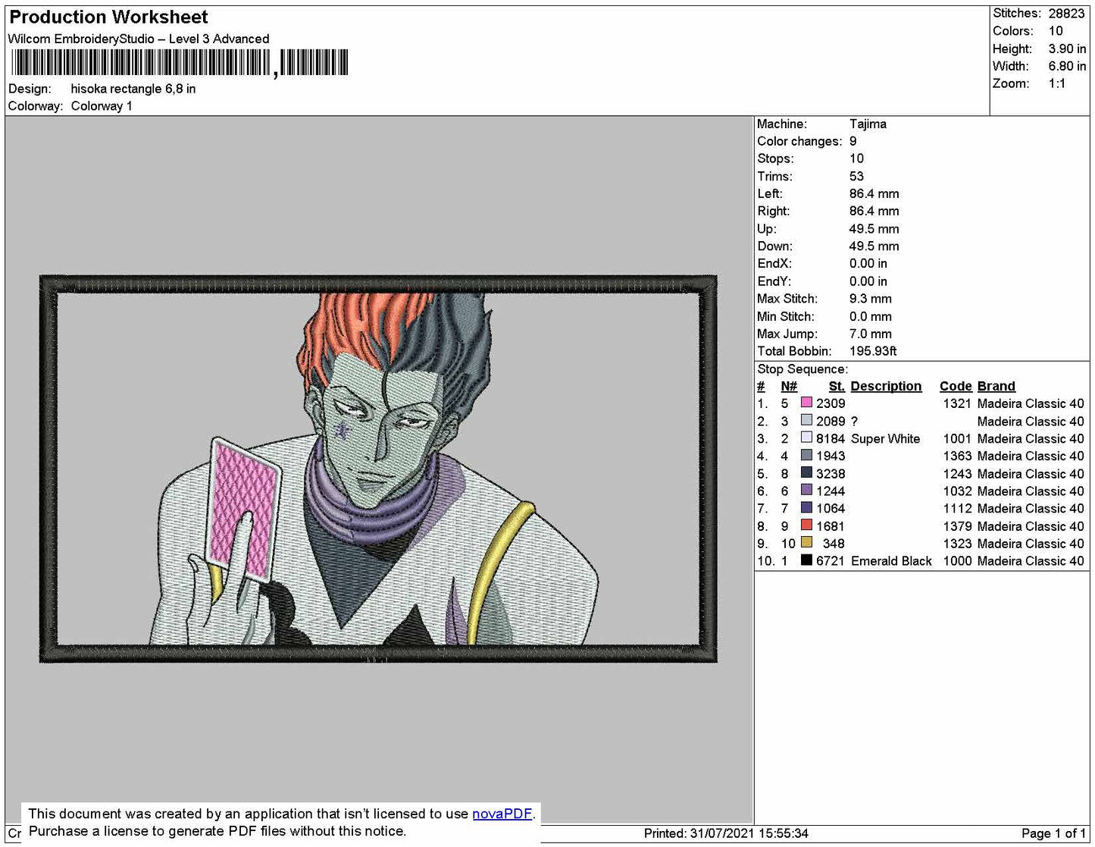1095x847 pixels.
Task: Click the Width value '6.80 in'
Action: click(x=1067, y=66)
